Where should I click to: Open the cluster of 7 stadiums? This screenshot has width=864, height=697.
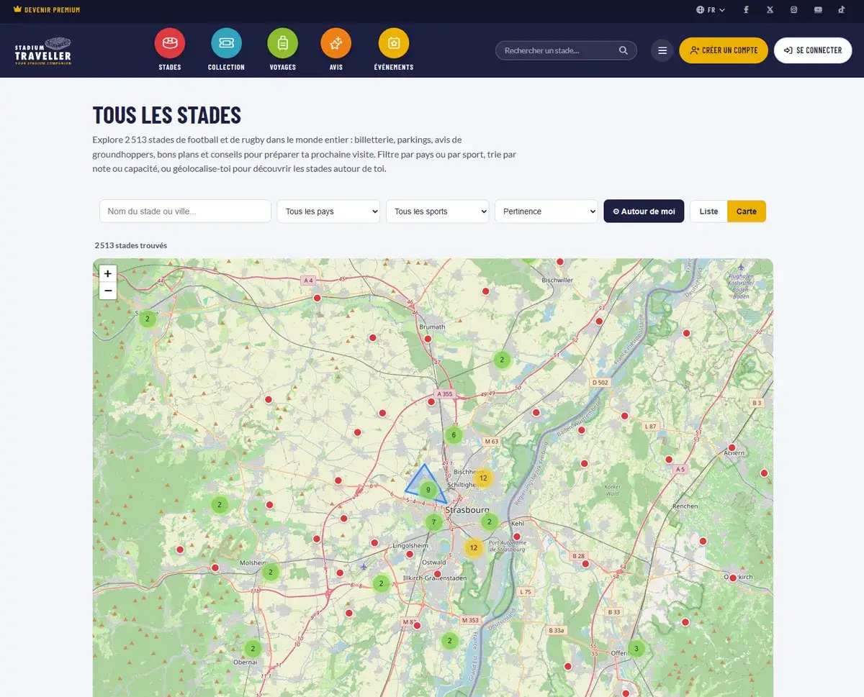click(433, 522)
